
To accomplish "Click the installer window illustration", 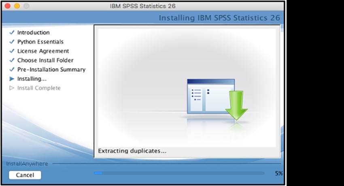I will point(210,96).
